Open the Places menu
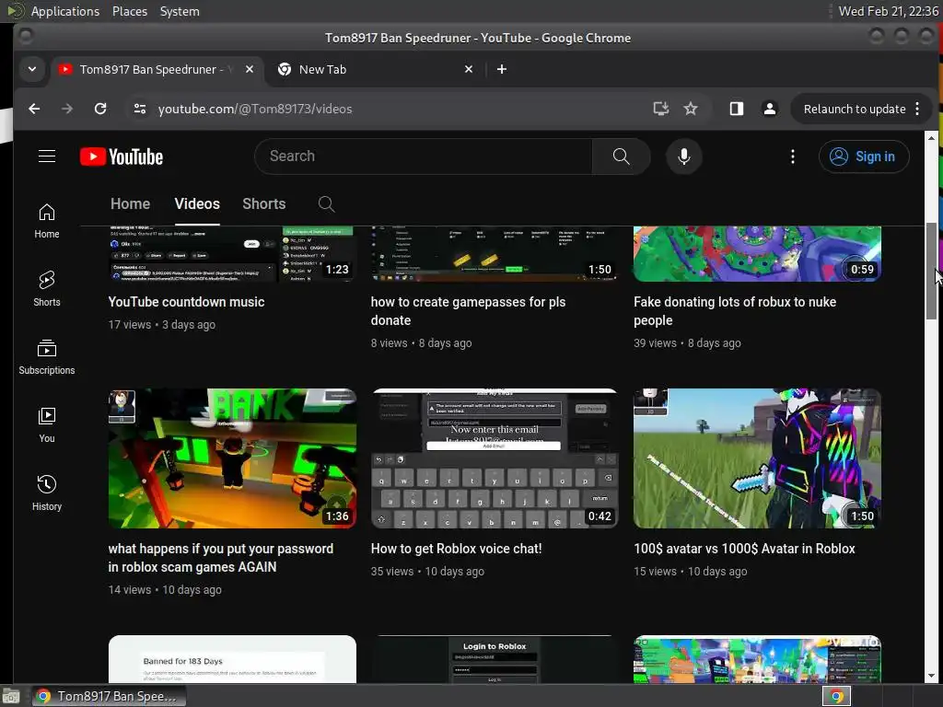This screenshot has width=943, height=707. coord(130,11)
